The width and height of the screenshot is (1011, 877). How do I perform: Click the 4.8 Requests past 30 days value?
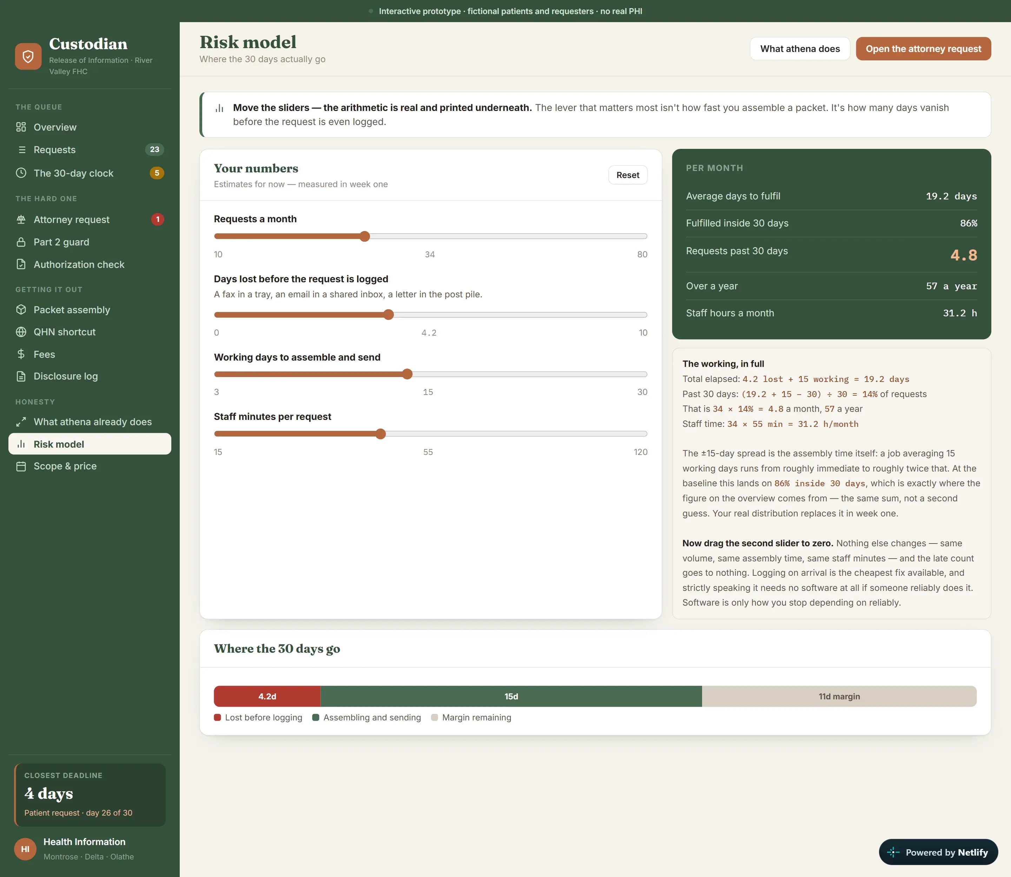pos(964,255)
